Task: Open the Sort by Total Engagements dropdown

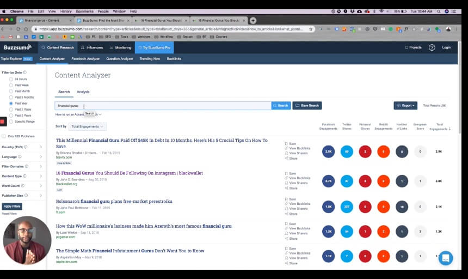Action: (x=87, y=126)
